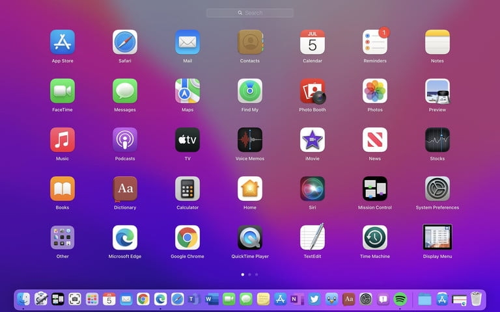
Task: Launch QuickTime Player
Action: 250,237
